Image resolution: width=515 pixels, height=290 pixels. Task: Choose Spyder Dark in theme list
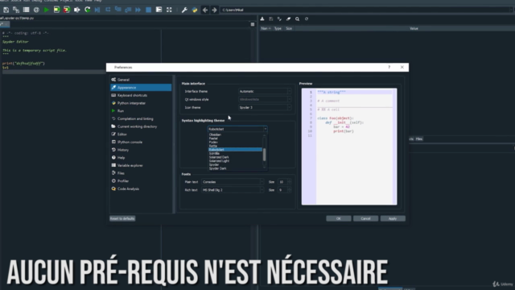pos(235,168)
